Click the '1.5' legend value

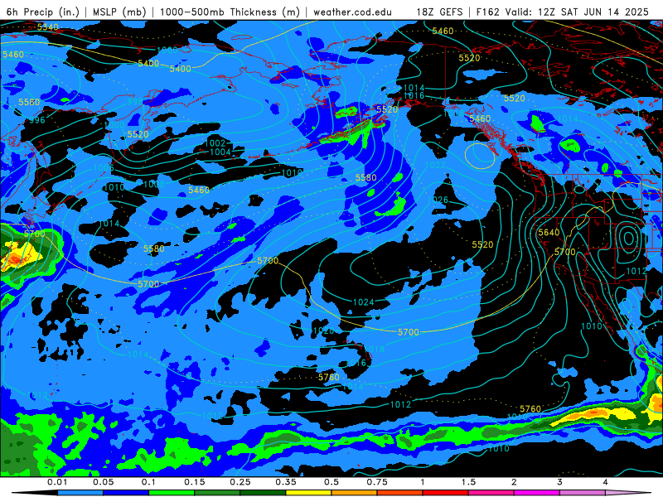(x=468, y=482)
